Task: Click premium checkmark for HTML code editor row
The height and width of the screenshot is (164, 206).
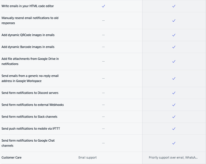Action: coord(174,6)
